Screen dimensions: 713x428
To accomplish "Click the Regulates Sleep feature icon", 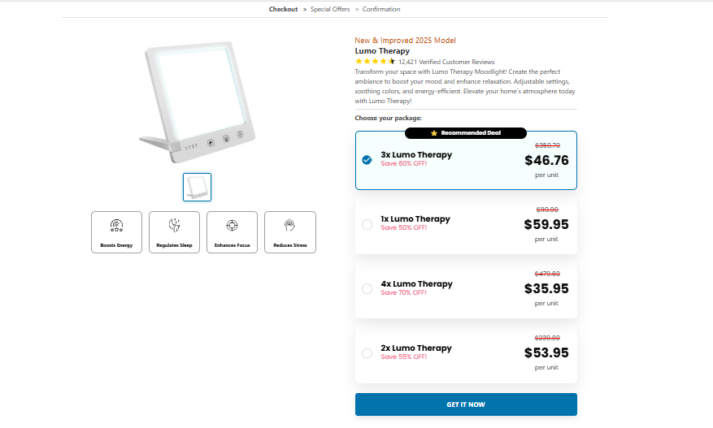I will tap(174, 224).
